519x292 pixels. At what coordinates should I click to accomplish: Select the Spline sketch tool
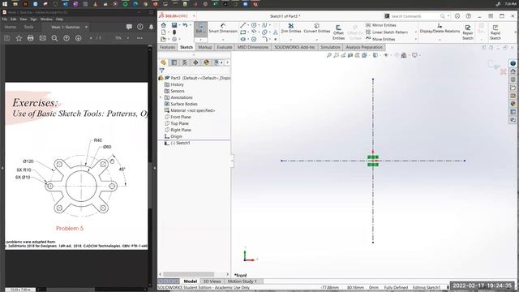264,25
